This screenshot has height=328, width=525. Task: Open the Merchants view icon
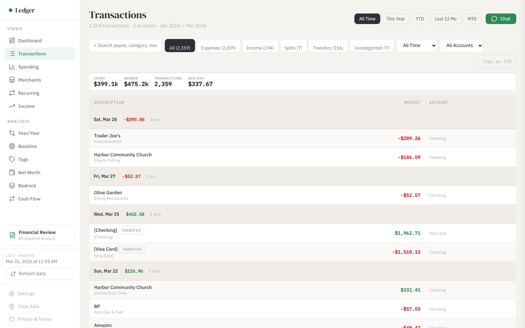pyautogui.click(x=12, y=80)
